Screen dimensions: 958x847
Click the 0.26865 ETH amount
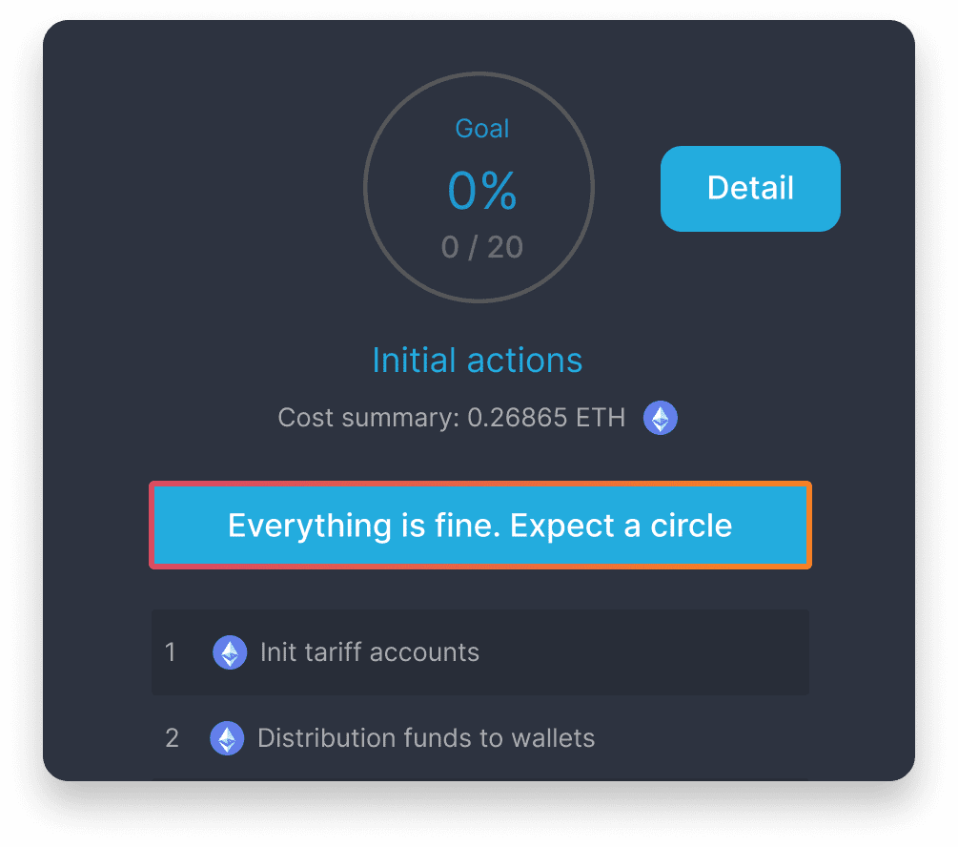point(546,418)
